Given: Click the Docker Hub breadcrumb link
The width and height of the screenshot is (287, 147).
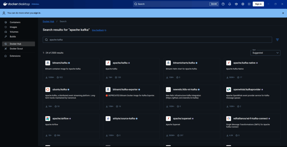Looking at the screenshot, I should (x=48, y=21).
